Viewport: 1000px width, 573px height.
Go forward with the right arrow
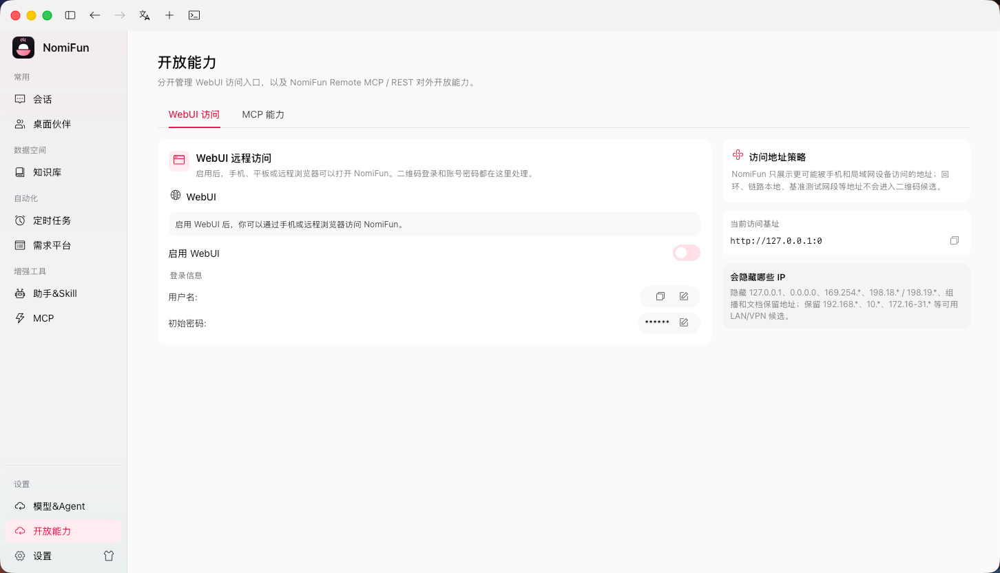[120, 15]
